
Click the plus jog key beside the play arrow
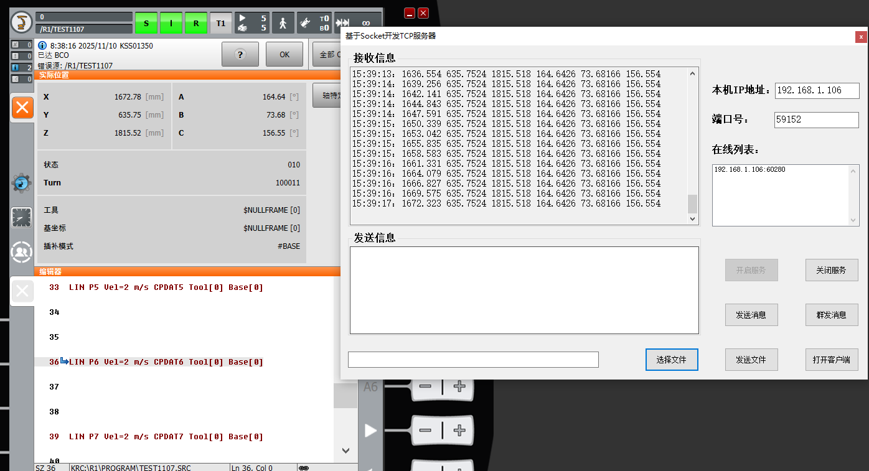pos(459,430)
